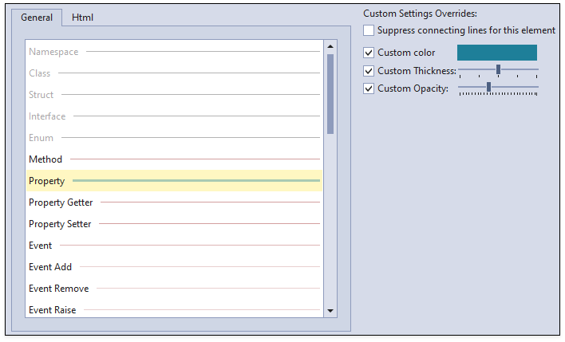Uncheck the Custom Opacity checkbox

point(368,88)
